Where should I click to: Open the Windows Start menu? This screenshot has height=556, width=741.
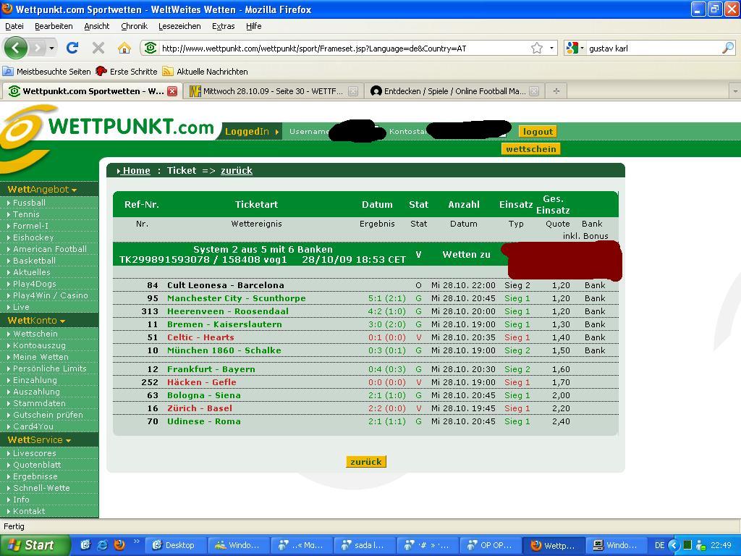(35, 545)
